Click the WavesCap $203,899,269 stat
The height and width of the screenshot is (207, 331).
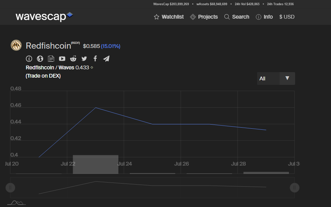tap(171, 4)
